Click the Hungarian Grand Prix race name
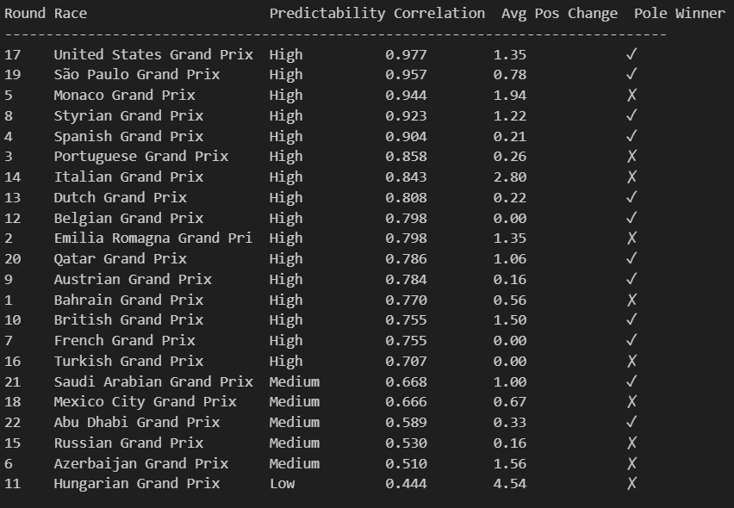 coord(137,484)
